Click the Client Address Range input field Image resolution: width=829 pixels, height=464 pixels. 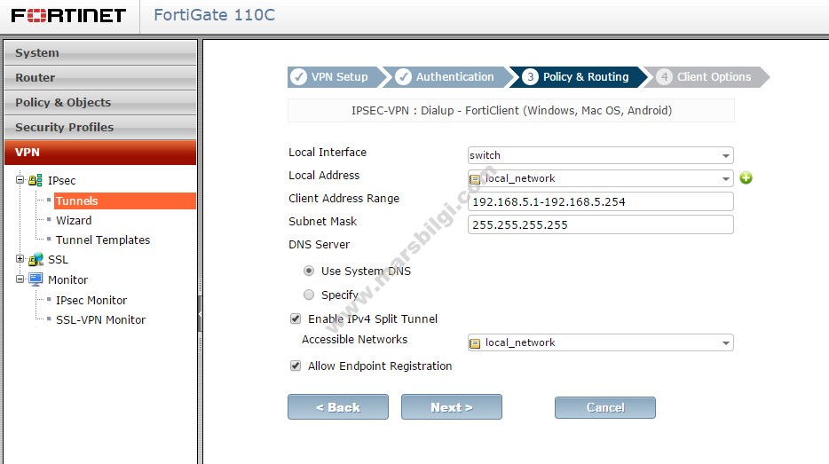(600, 201)
